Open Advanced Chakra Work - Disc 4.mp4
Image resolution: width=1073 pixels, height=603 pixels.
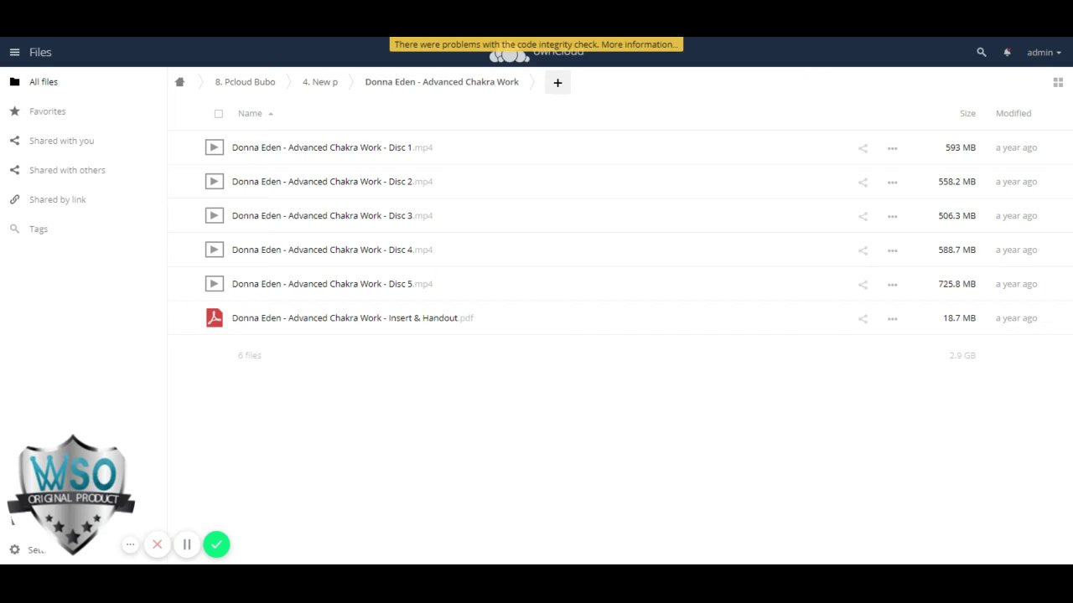tap(332, 250)
